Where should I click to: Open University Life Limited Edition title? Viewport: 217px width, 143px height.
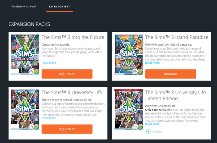(175, 96)
